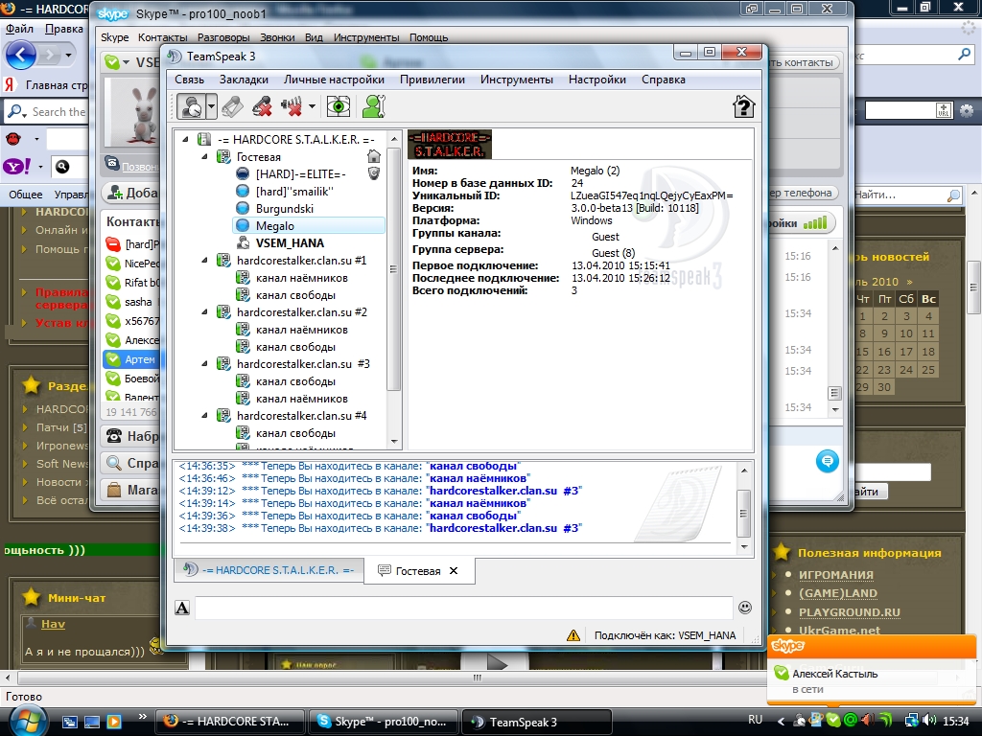Collapse hardcorestalker.clan.su #1 channel
This screenshot has height=736, width=982.
click(x=204, y=261)
